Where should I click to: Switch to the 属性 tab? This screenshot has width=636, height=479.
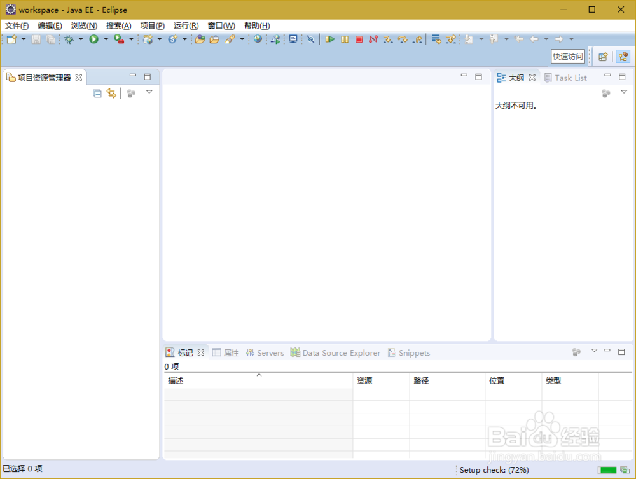pyautogui.click(x=226, y=353)
